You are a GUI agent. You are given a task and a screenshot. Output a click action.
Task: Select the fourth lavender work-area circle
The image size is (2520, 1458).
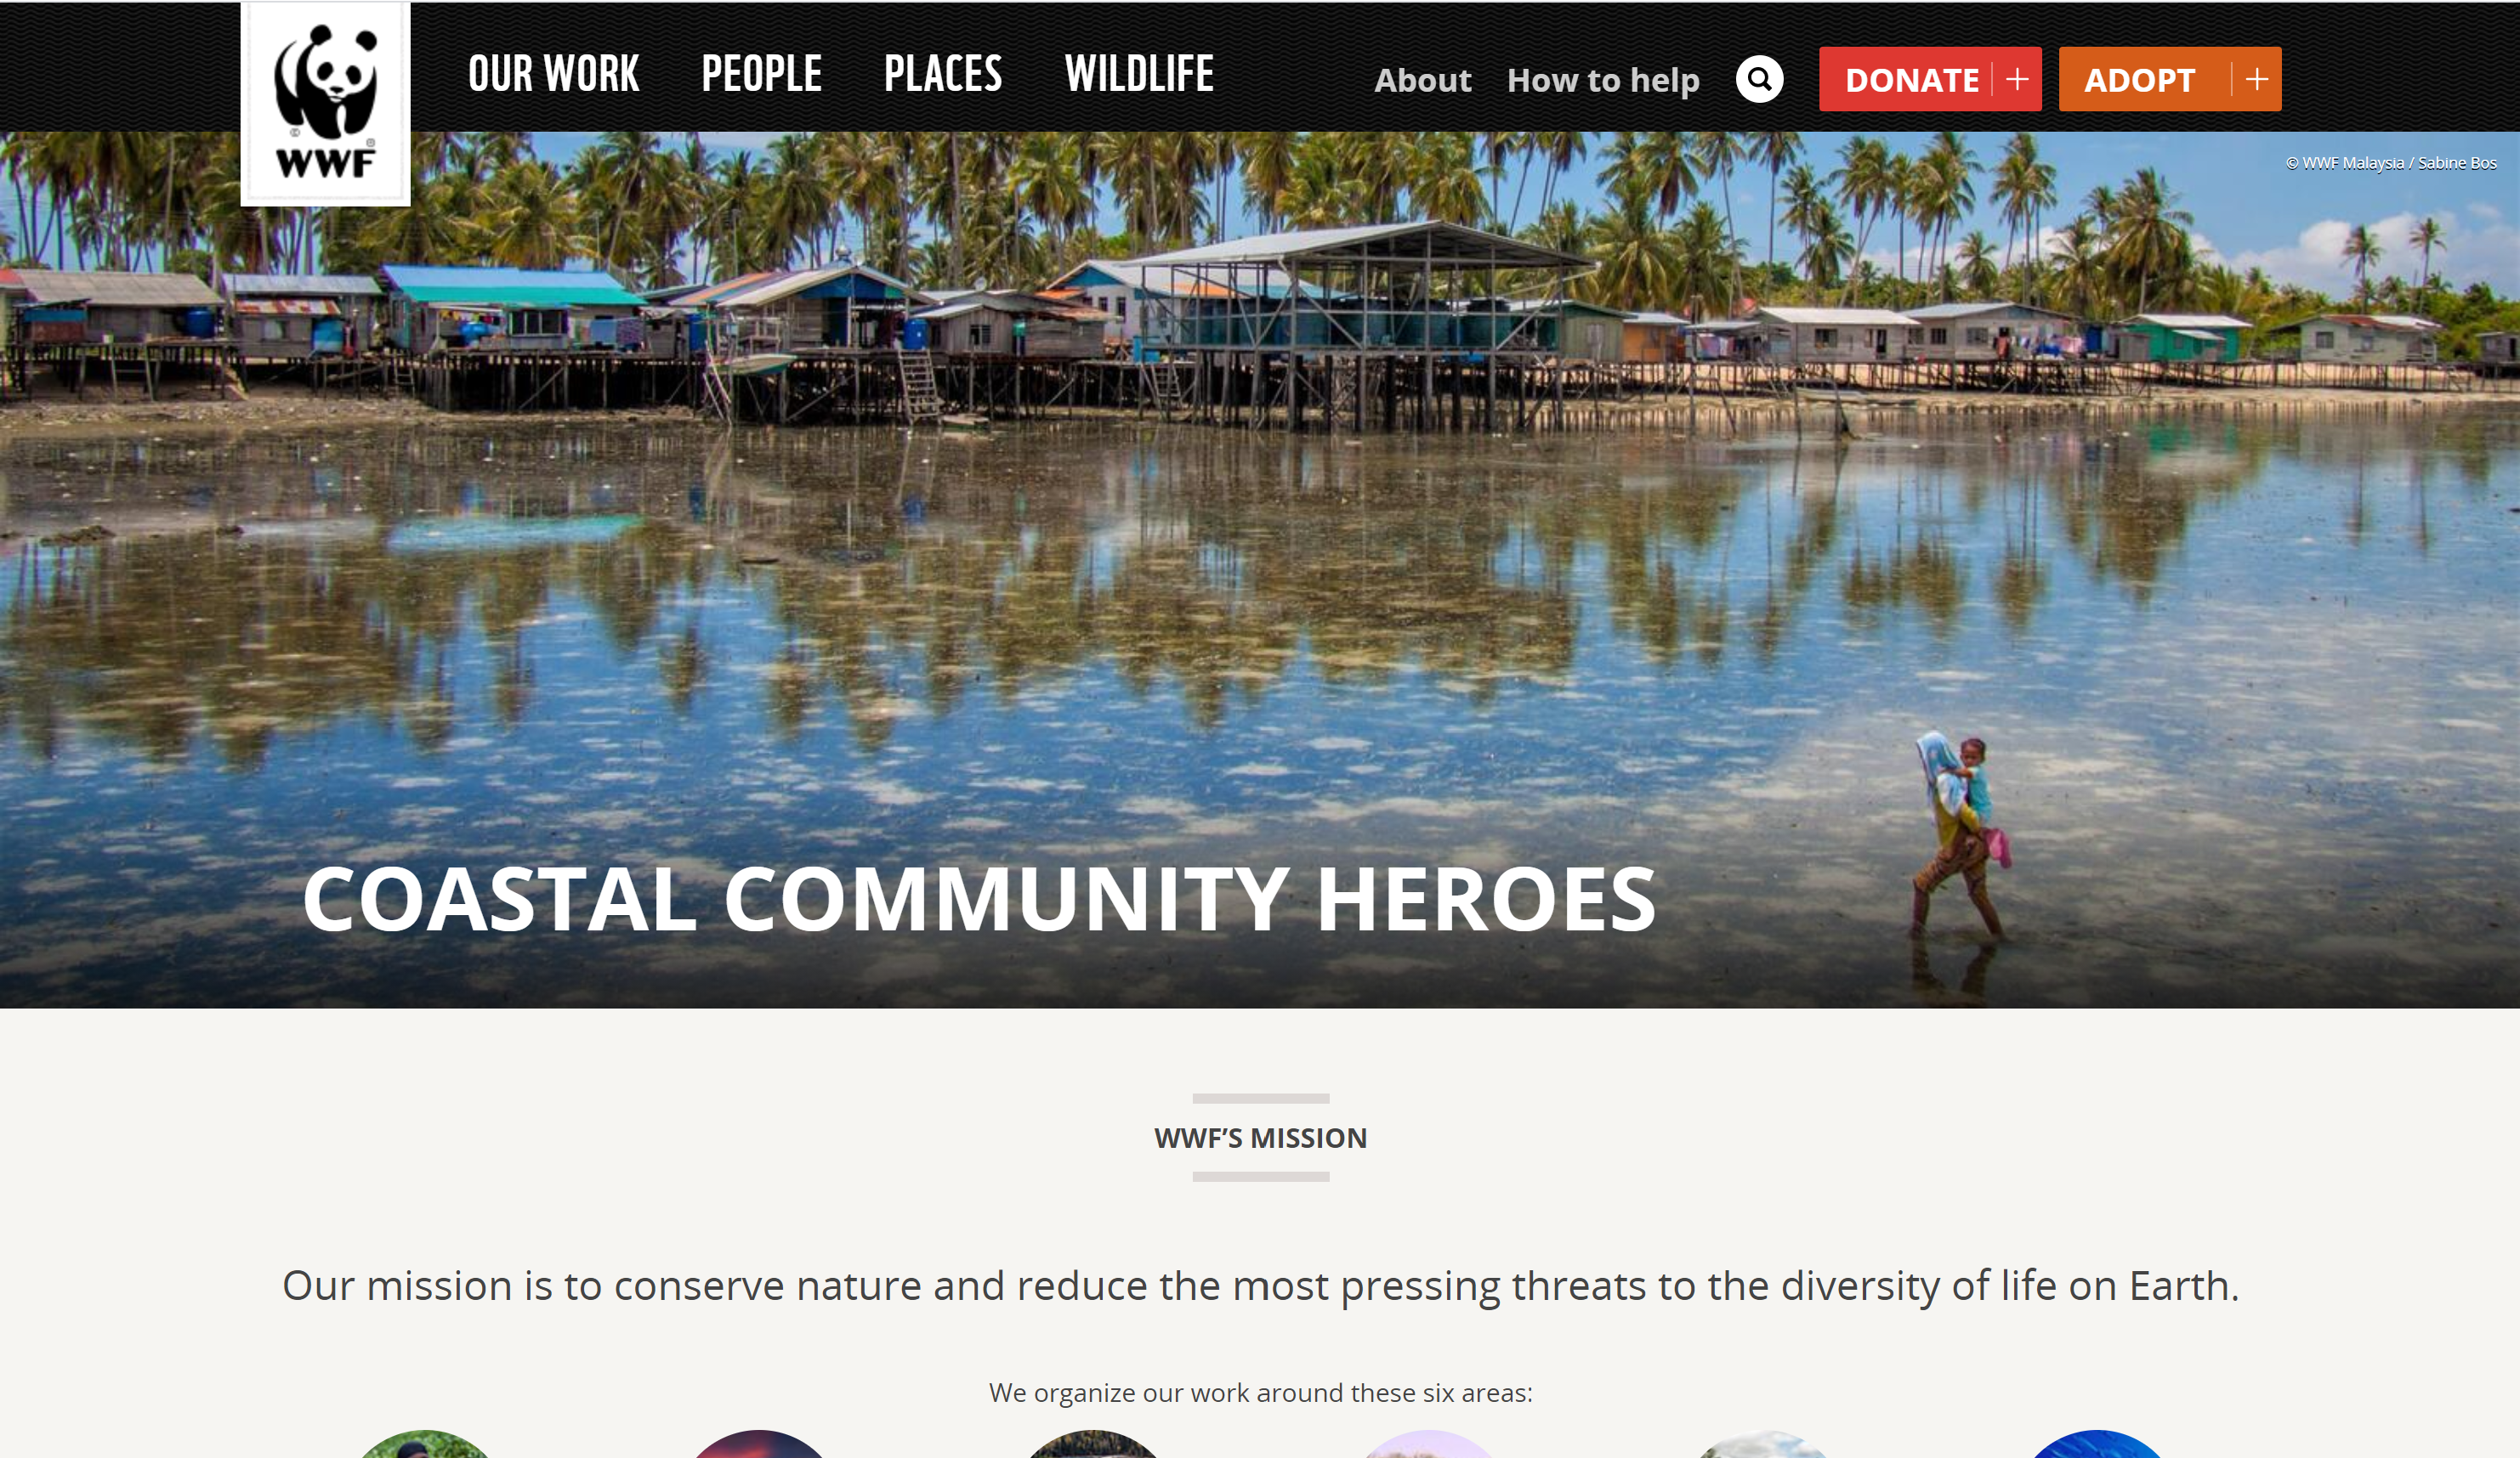[x=1428, y=1445]
